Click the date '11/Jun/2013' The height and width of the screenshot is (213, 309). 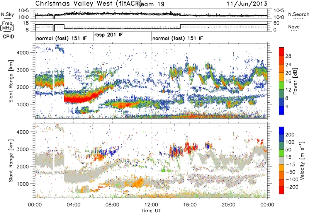(247, 3)
